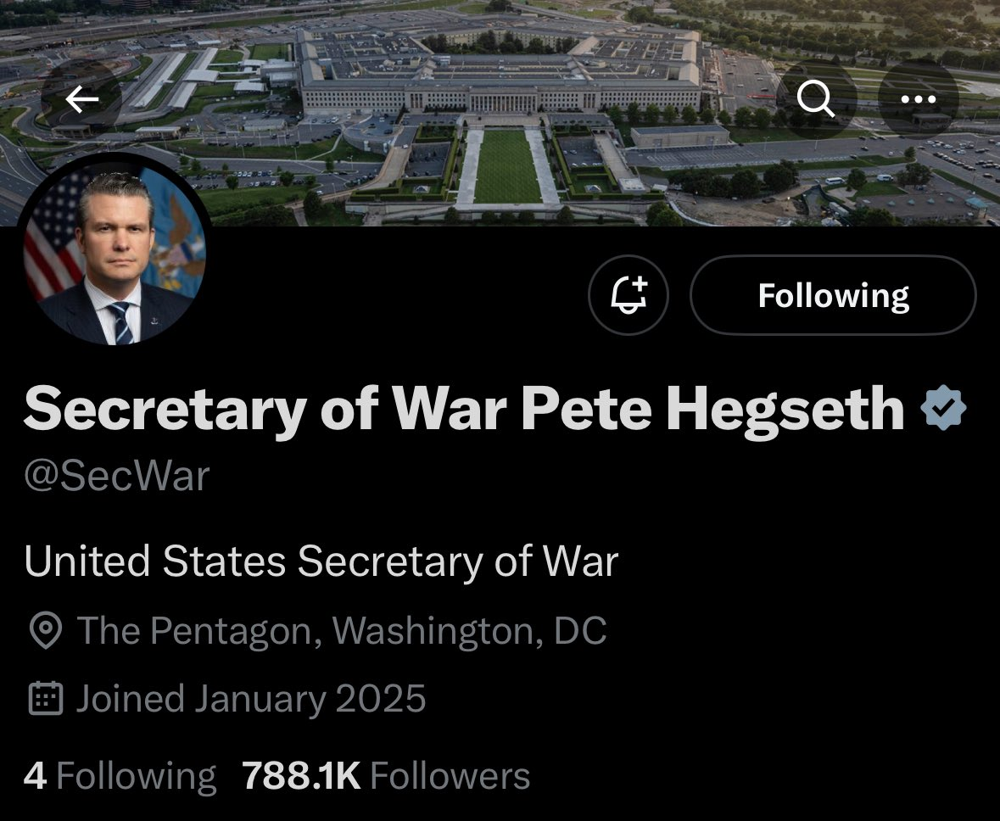View the 788.1K Followers list
This screenshot has height=821, width=1000.
pos(386,776)
